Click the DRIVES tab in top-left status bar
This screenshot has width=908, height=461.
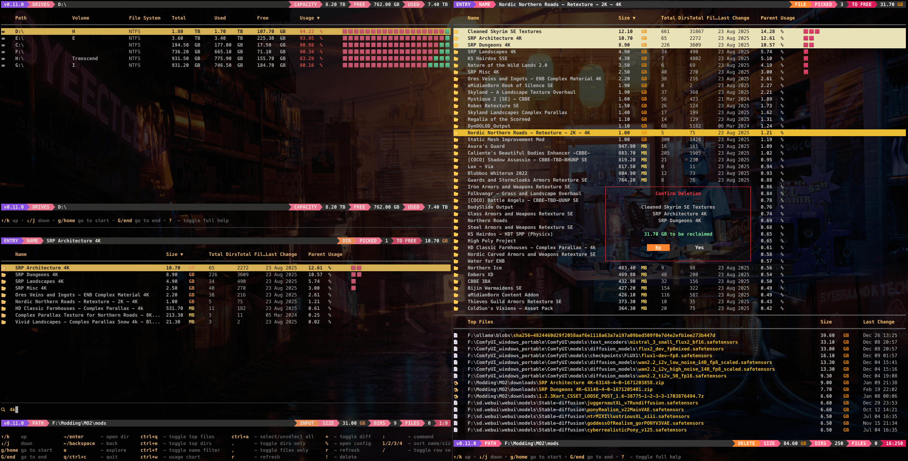point(41,5)
